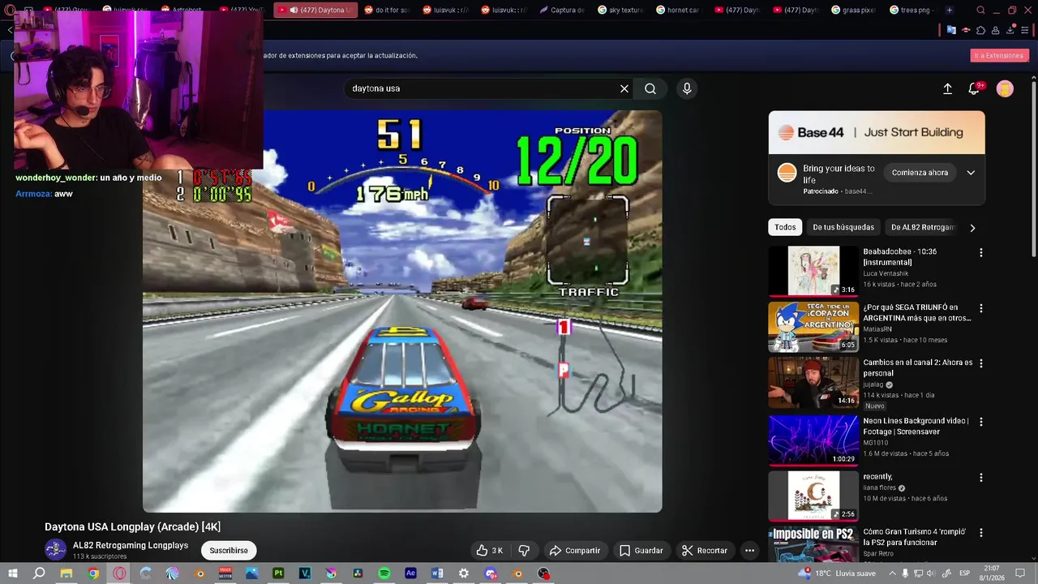
Task: Open Chrome from the taskbar
Action: (x=93, y=573)
